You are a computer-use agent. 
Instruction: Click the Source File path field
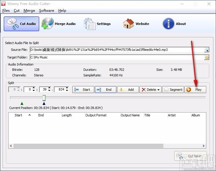click(x=117, y=50)
